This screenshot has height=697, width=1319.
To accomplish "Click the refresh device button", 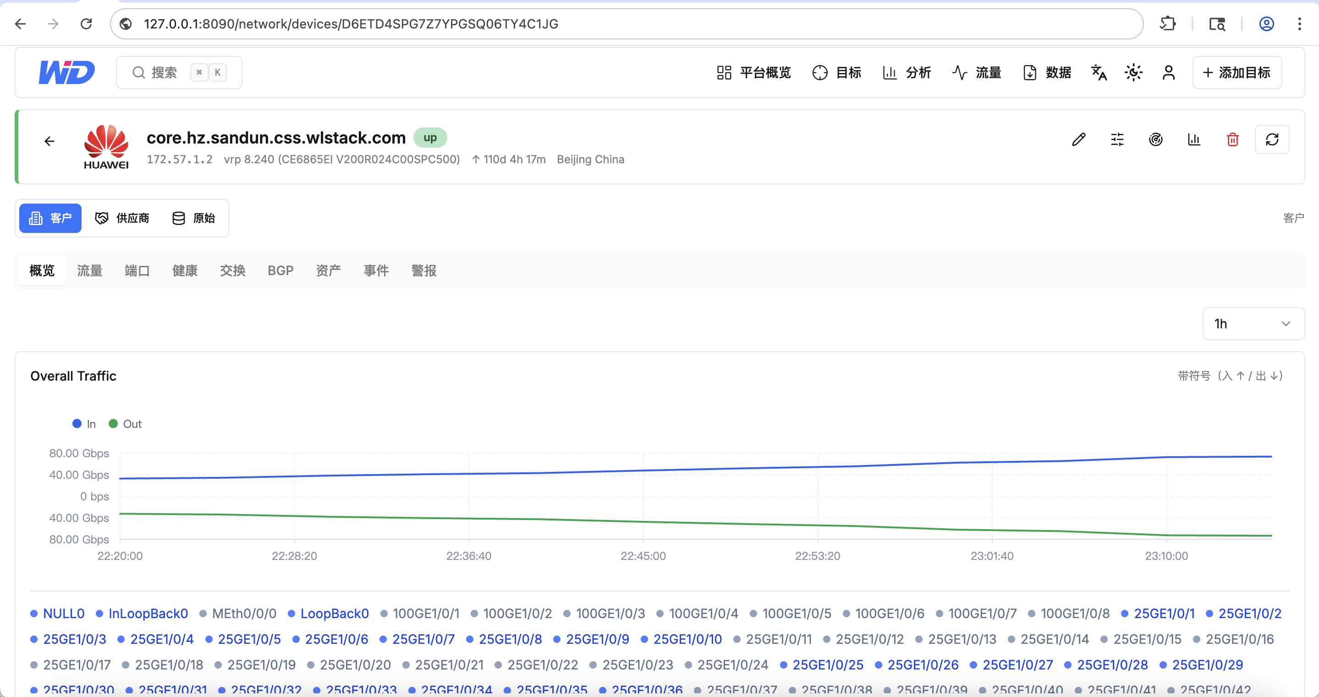I will point(1272,139).
